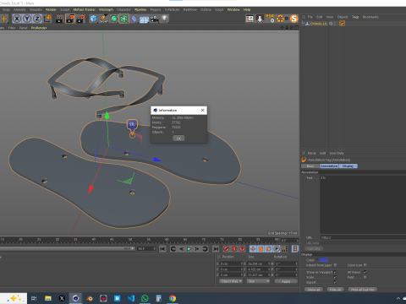Click the red framed square toolbar icon
The width and height of the screenshot is (406, 304).
[x=250, y=19]
